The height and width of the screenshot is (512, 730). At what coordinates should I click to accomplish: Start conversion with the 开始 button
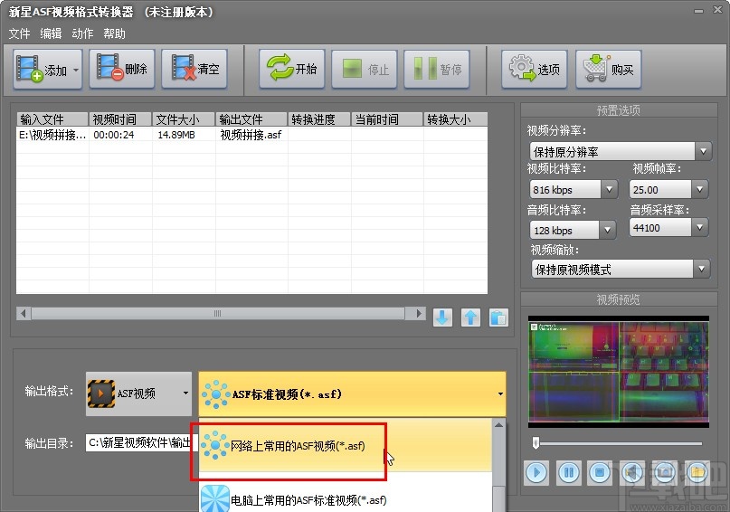[x=291, y=70]
